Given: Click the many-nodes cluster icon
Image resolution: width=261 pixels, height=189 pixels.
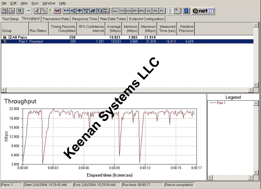Looking at the screenshot, I should [93, 11].
